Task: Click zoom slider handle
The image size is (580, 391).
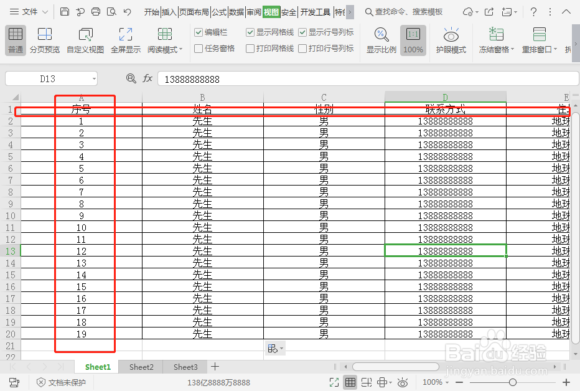Action: coord(513,382)
